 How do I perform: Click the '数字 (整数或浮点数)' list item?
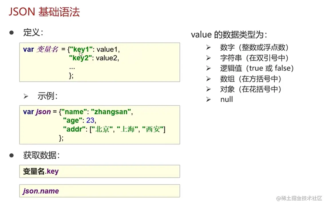(254, 48)
